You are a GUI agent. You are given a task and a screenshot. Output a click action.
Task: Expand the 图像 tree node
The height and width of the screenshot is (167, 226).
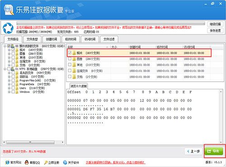[x=9, y=54]
